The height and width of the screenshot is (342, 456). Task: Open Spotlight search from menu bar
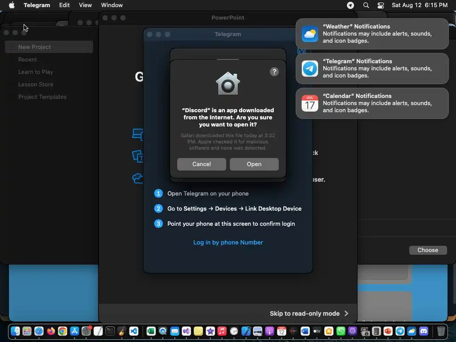point(366,5)
